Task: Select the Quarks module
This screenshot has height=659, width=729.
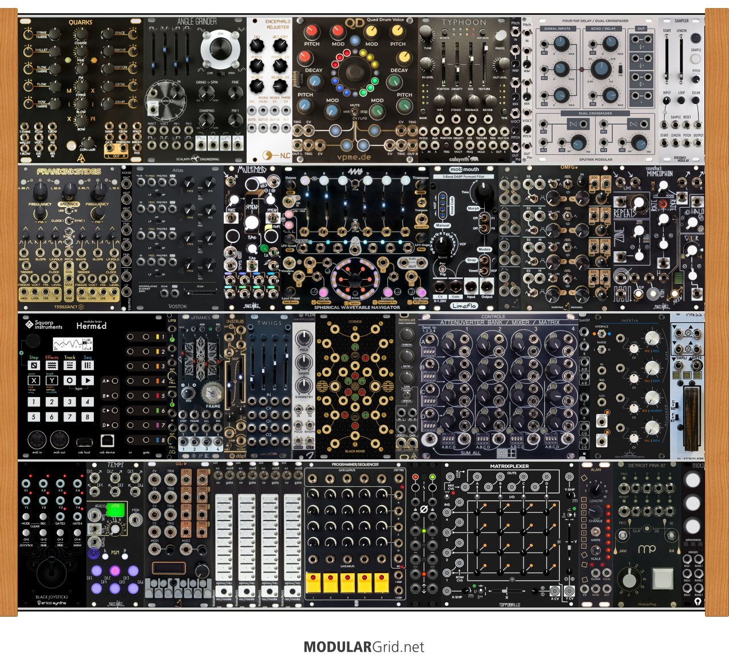Action: point(81,90)
